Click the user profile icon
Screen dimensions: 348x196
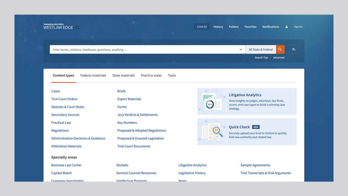click(x=286, y=27)
